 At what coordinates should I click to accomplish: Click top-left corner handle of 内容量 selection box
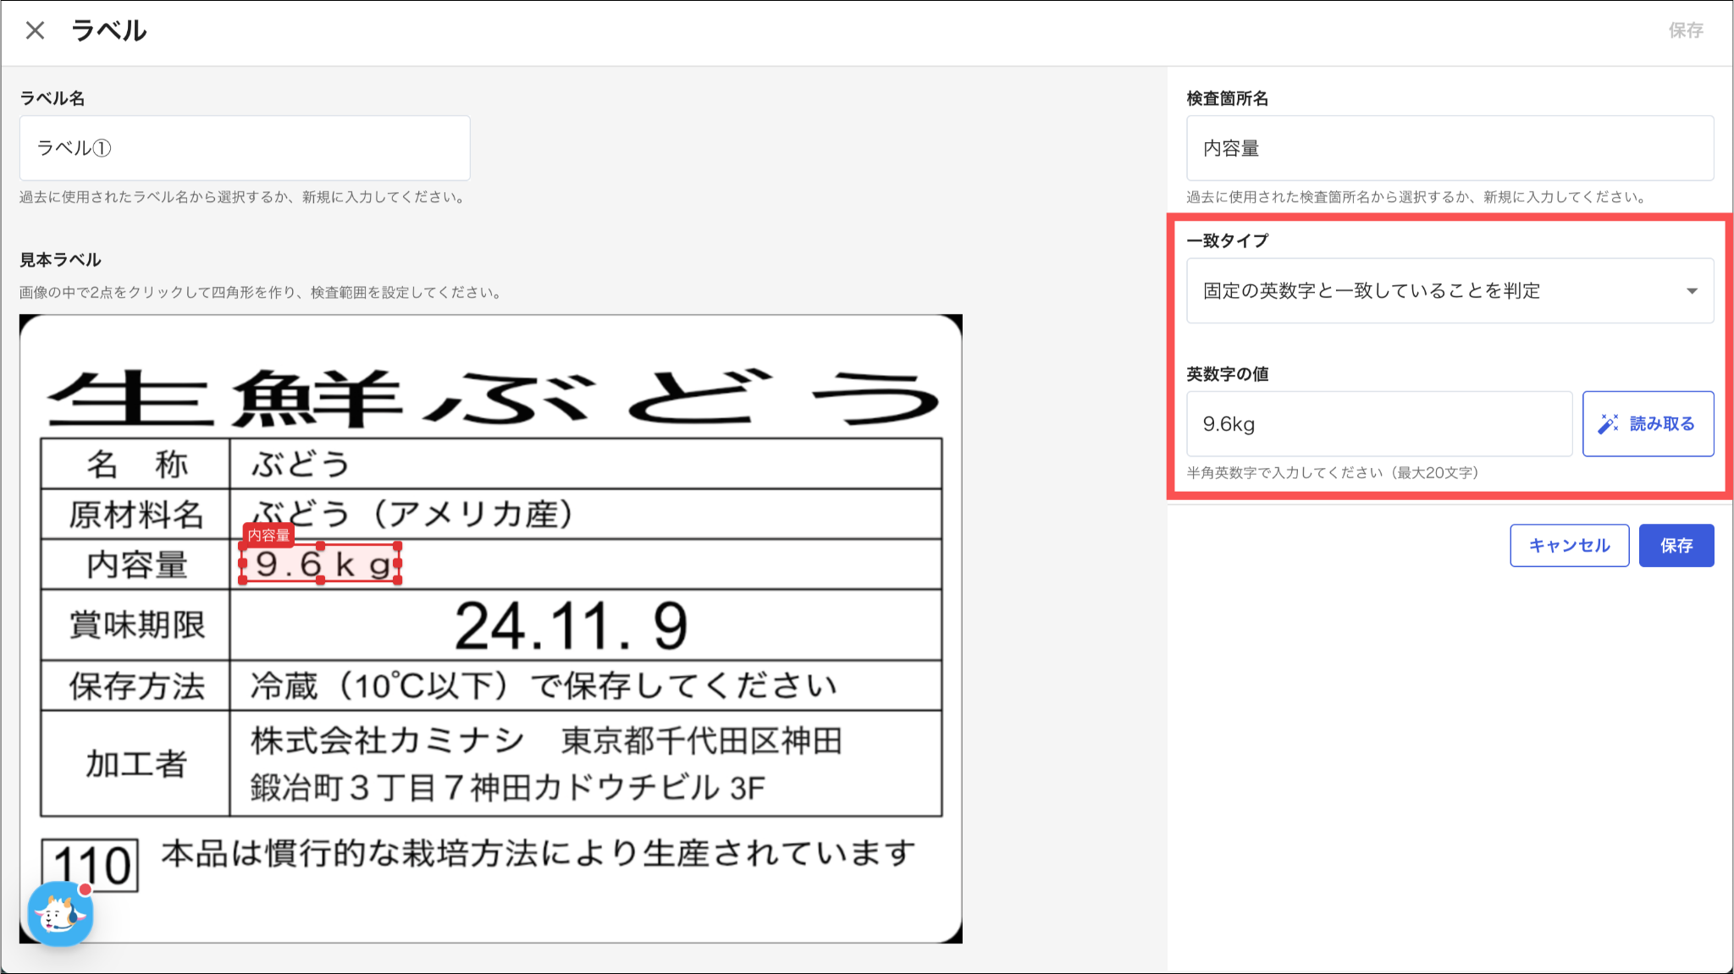(x=244, y=547)
